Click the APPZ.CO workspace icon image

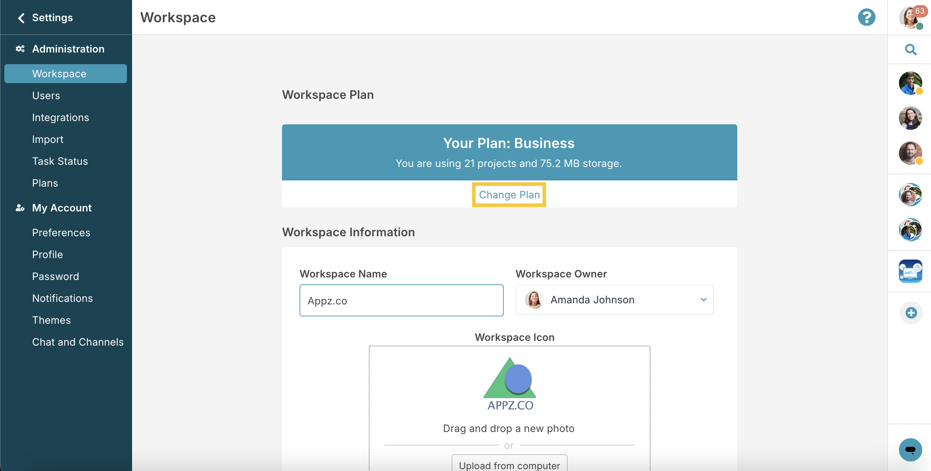(510, 384)
